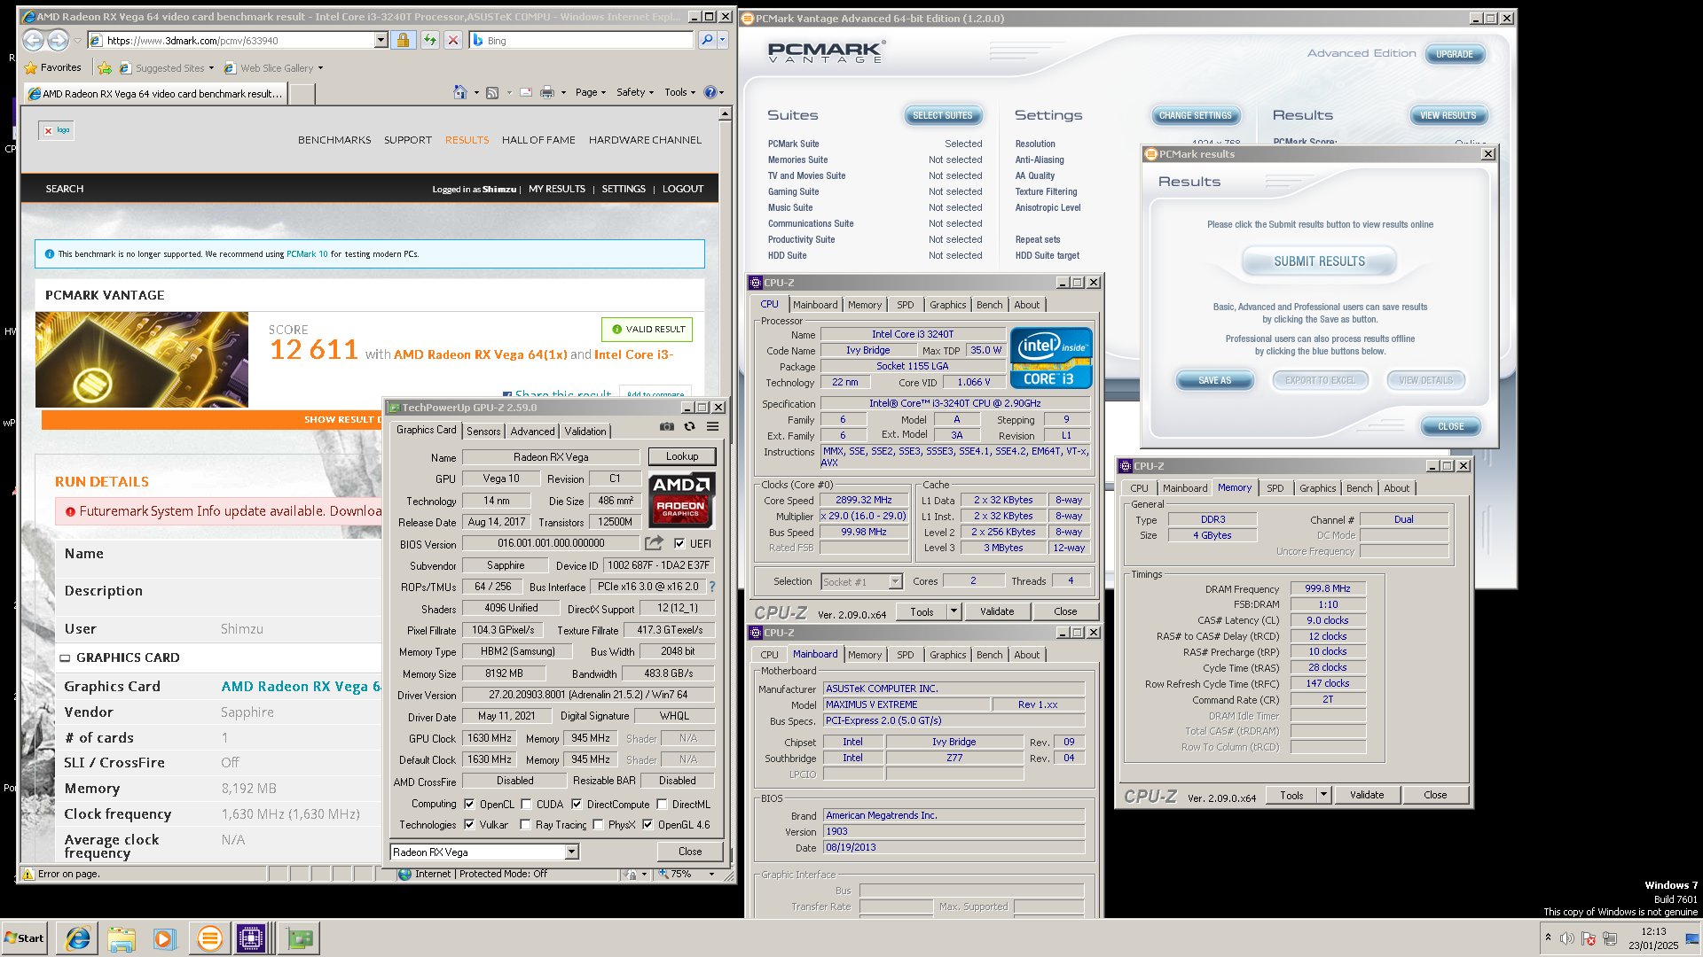Open the IE Page menu dropdown

click(x=591, y=92)
